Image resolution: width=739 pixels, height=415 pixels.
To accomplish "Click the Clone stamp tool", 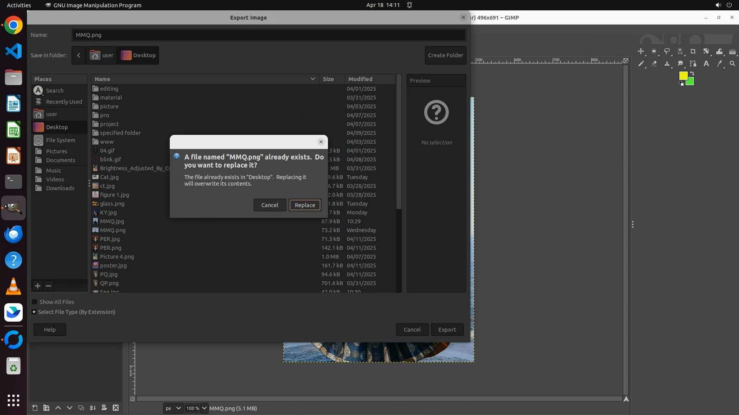I will (x=667, y=64).
